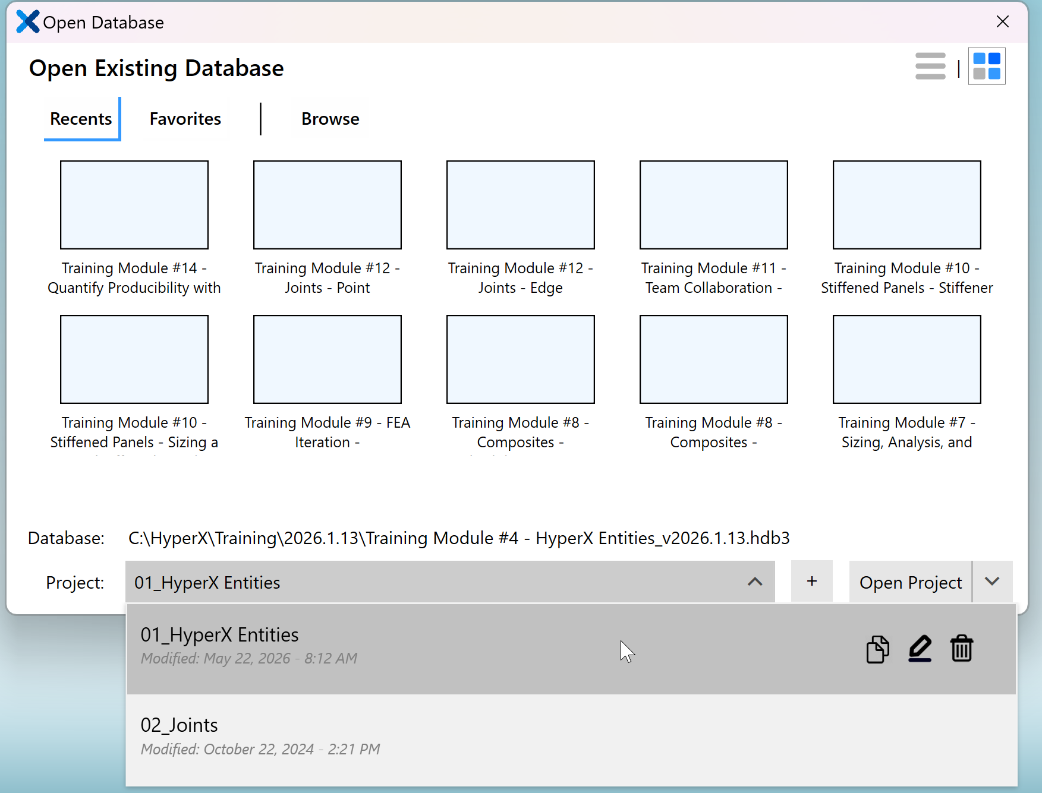The image size is (1042, 793).
Task: Select the 02_Joints project entry
Action: pyautogui.click(x=571, y=740)
